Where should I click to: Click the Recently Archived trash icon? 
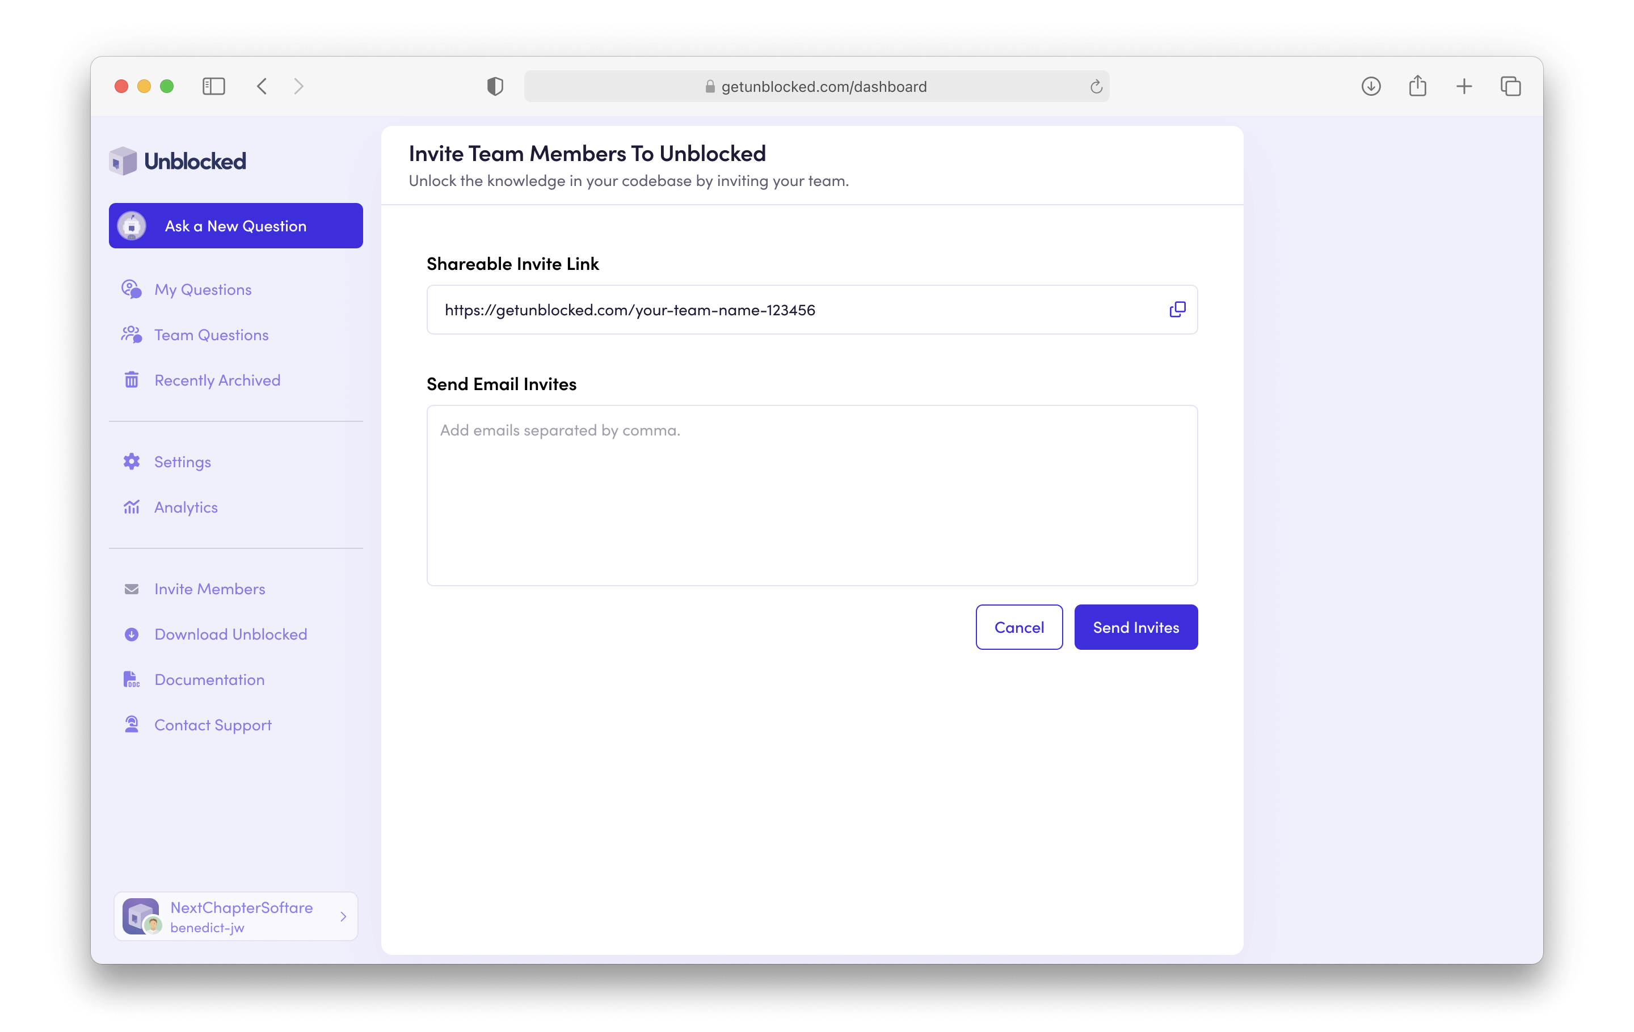(x=132, y=380)
